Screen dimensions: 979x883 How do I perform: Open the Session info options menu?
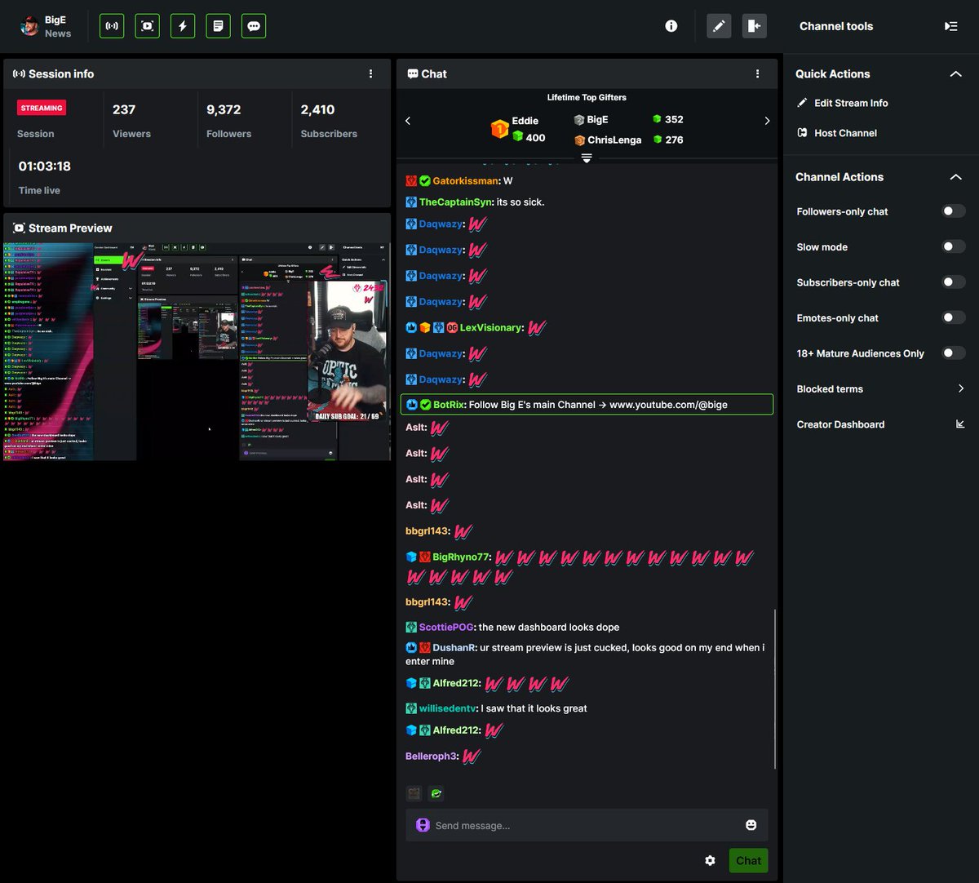click(371, 73)
